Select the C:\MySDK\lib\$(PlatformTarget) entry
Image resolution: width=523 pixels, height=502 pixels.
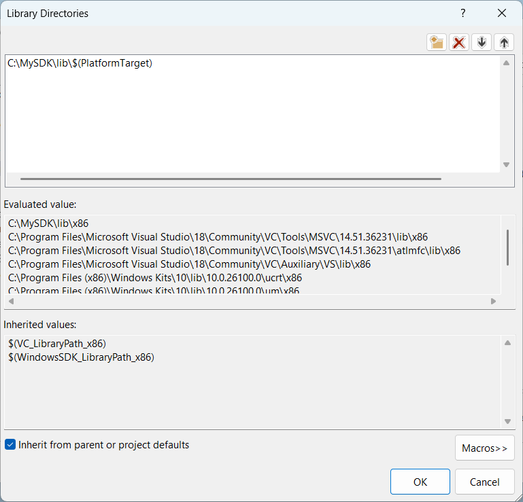[x=80, y=63]
